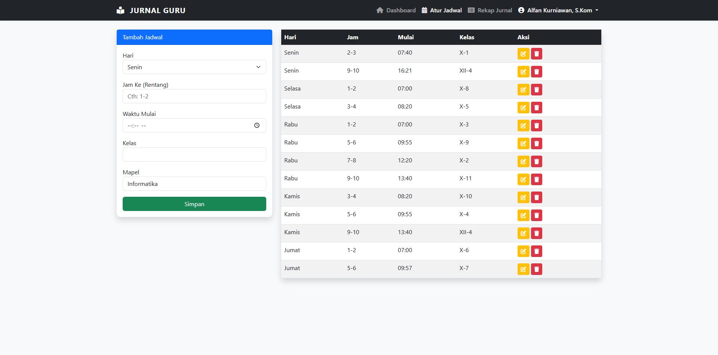This screenshot has height=355, width=718.
Task: Click the edit icon for Senin X-1 row
Action: (523, 54)
